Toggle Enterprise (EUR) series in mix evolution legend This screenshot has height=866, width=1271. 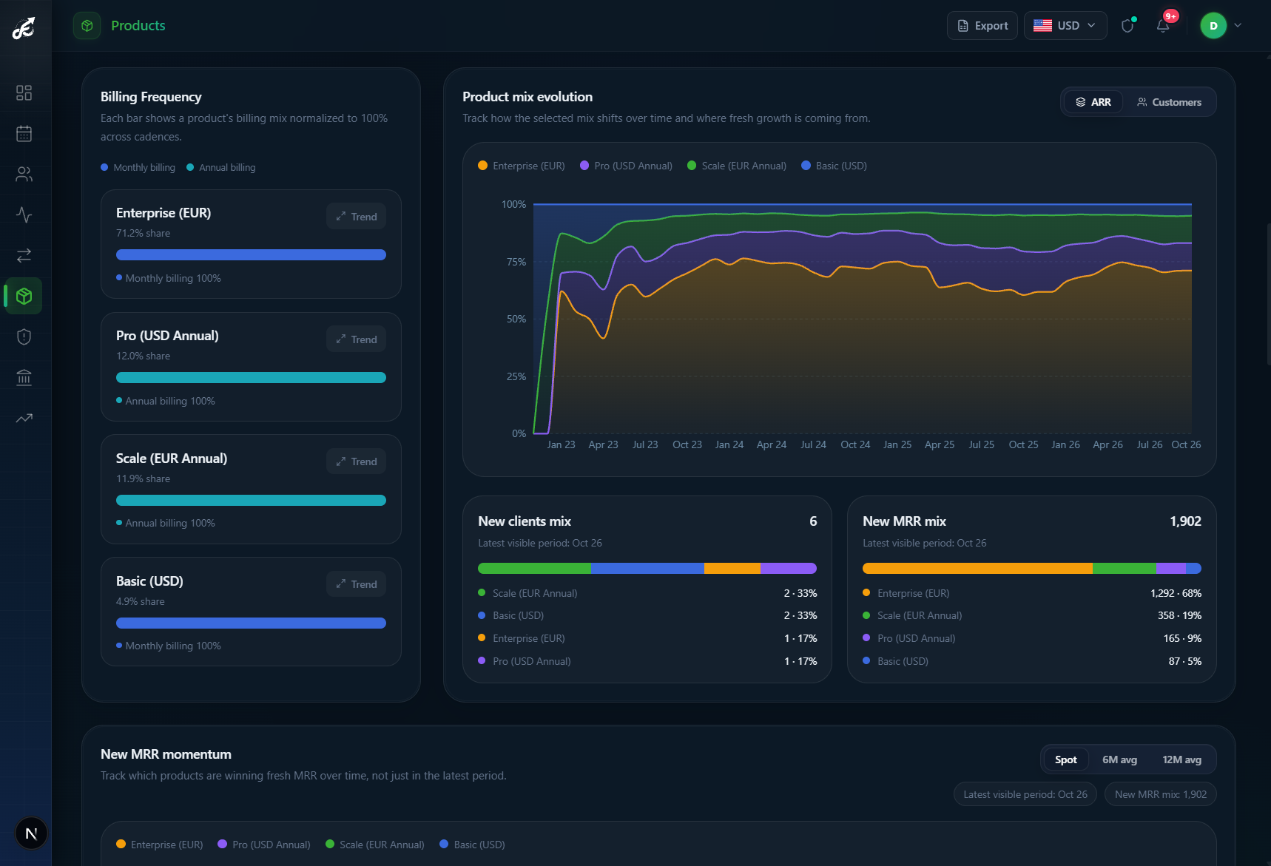(522, 166)
